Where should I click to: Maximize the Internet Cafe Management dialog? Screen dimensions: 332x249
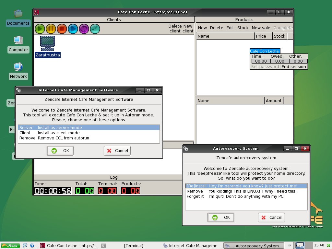pos(148,90)
